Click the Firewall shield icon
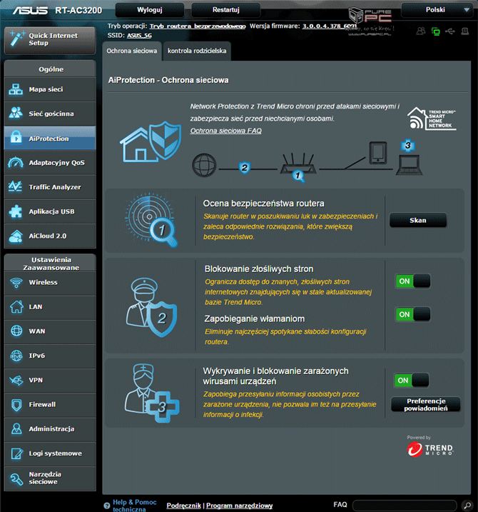 click(x=16, y=405)
